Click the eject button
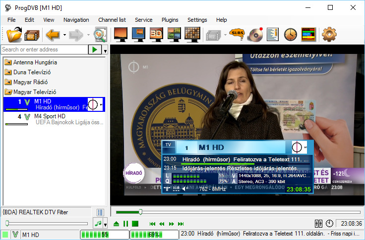This screenshot has width=365, height=240. [x=116, y=224]
